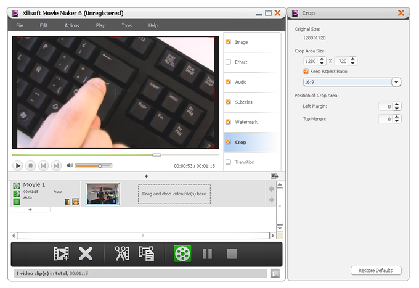Jump to previous frame button
The height and width of the screenshot is (288, 419).
click(x=43, y=166)
